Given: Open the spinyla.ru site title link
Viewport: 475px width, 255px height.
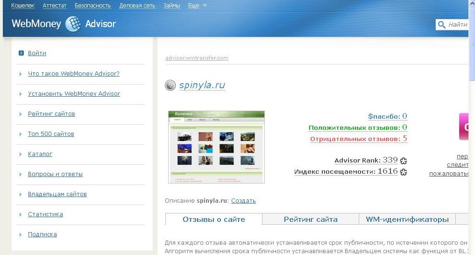Looking at the screenshot, I should (x=202, y=85).
